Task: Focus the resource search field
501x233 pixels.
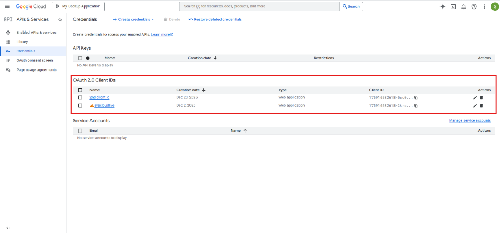Action: click(260, 6)
